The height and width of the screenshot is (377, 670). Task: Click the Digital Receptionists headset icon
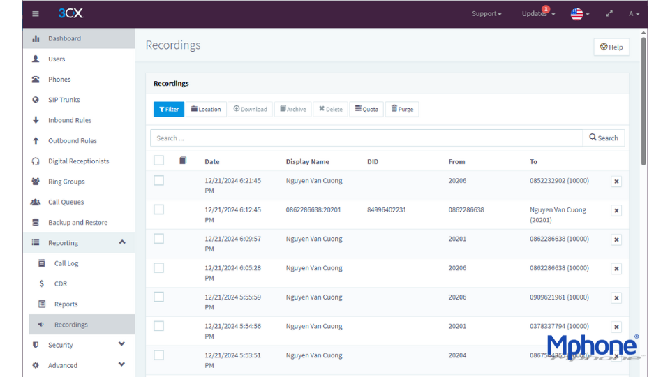coord(36,161)
